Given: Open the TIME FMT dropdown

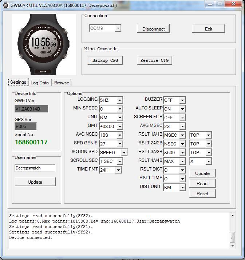Looking at the screenshot, I should coord(118,170).
